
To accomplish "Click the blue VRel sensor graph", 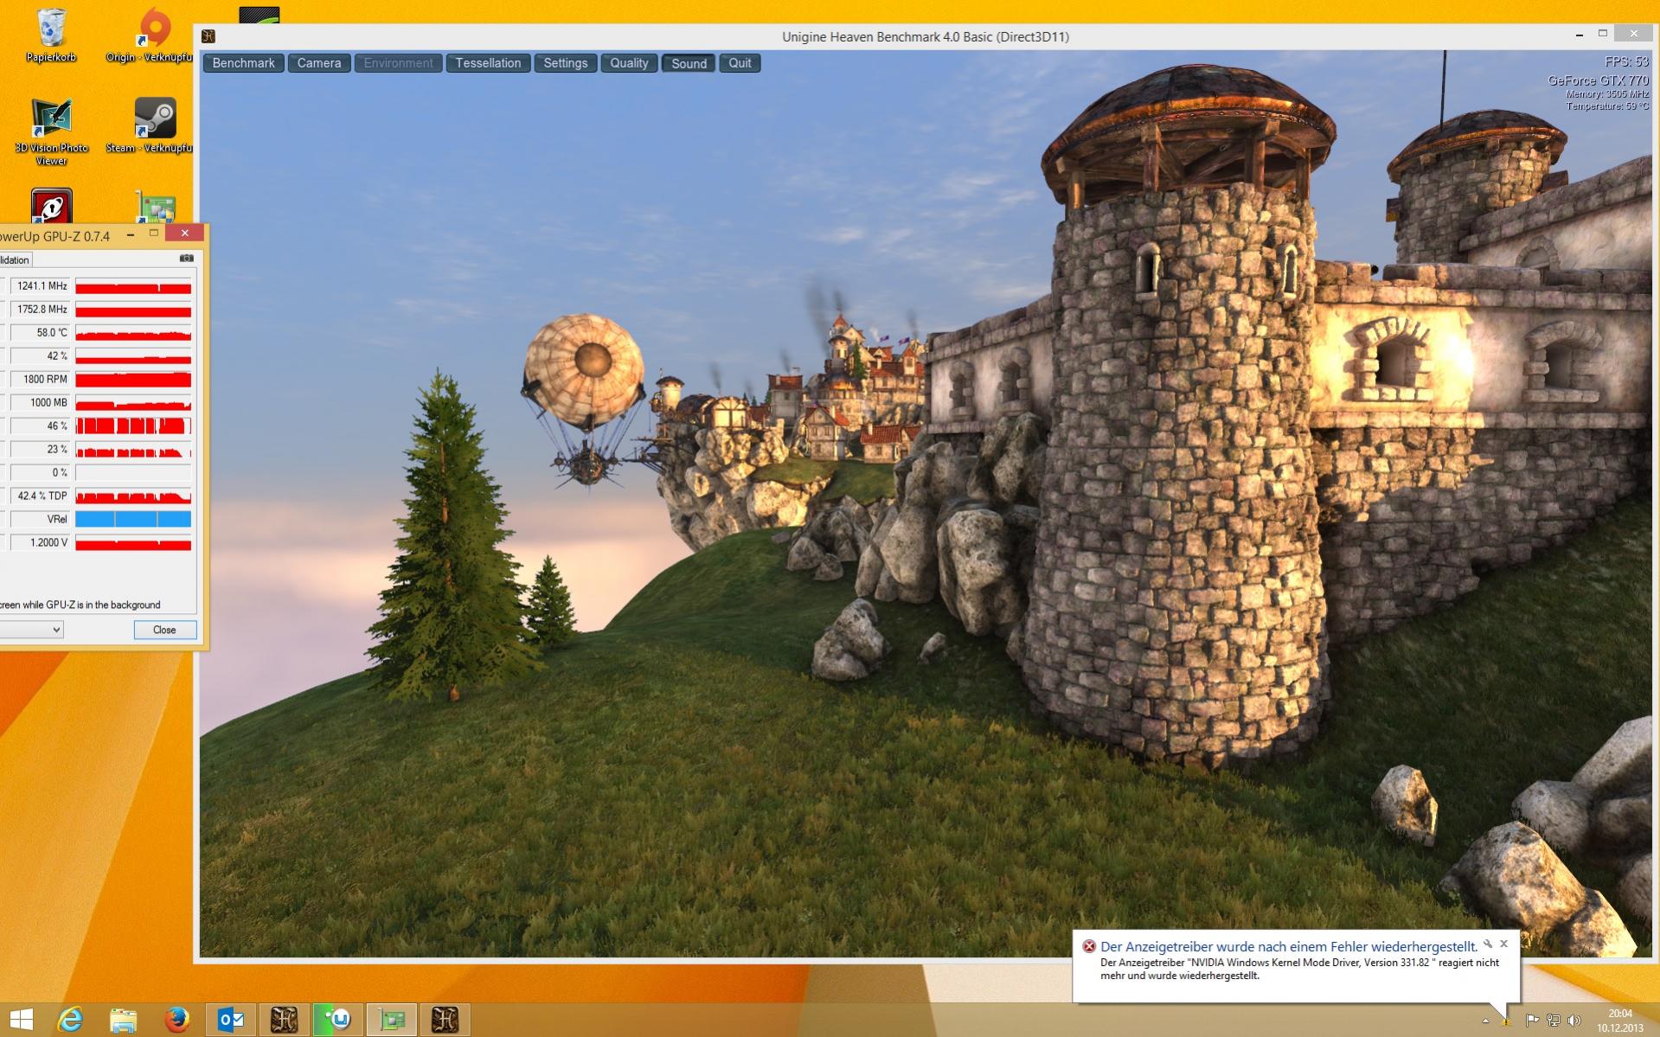I will click(x=133, y=519).
